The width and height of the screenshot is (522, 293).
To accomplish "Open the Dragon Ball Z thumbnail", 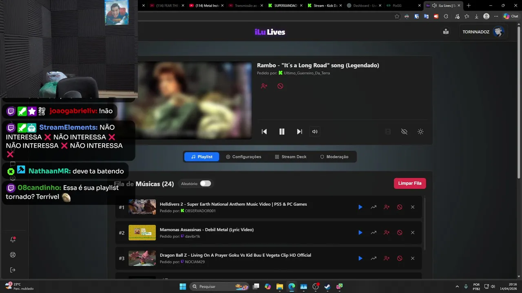I will 142,258.
